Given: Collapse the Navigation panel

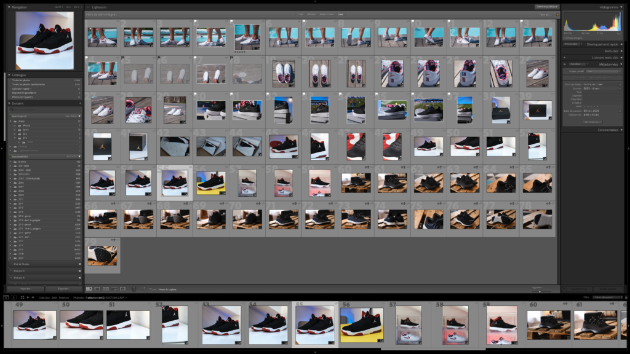Looking at the screenshot, I should coord(9,7).
